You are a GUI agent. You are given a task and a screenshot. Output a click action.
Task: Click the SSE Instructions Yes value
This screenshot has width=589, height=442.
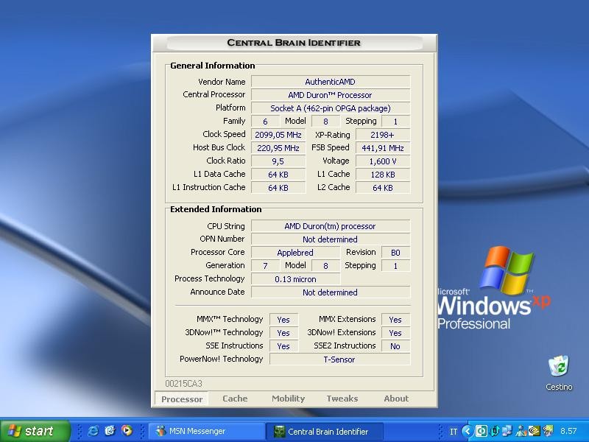[x=283, y=345]
